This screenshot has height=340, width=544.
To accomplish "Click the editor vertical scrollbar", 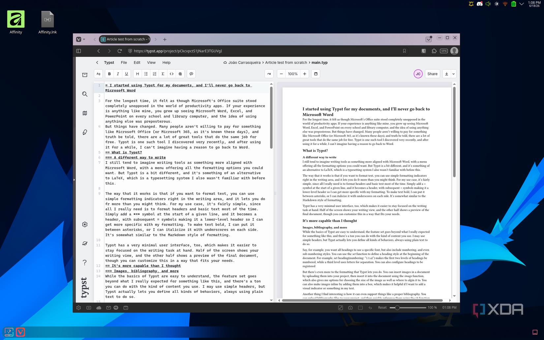I will coord(271,118).
